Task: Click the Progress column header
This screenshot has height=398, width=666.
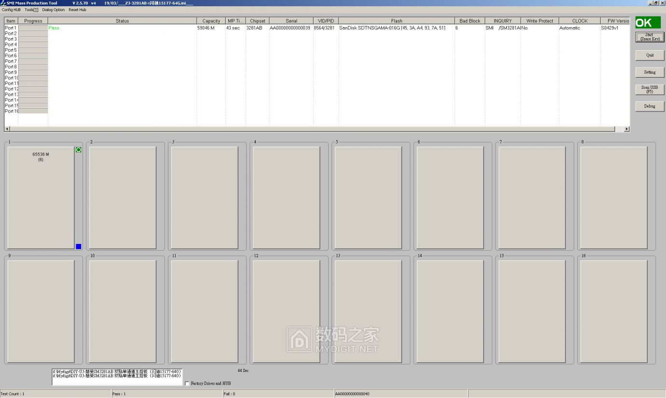Action: tap(33, 21)
